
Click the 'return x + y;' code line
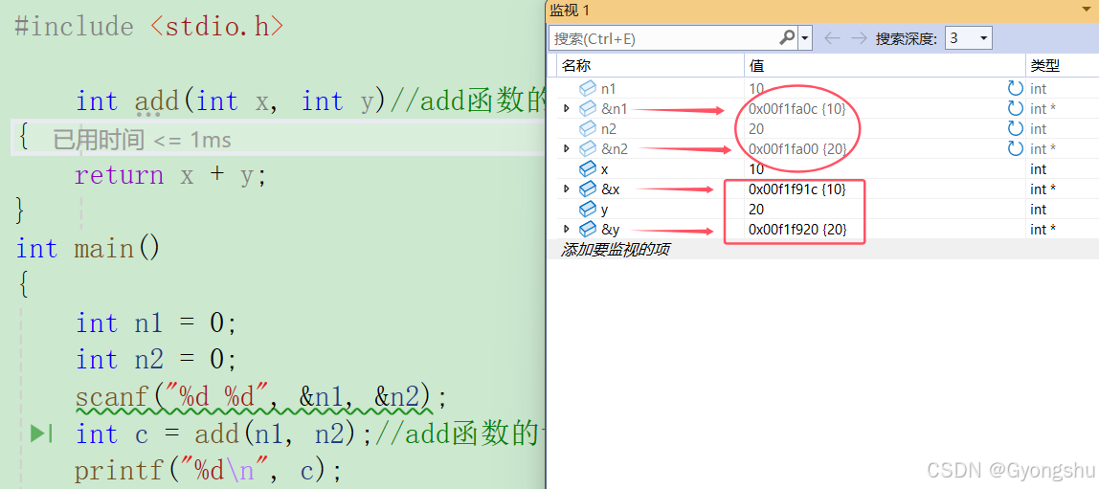pos(171,175)
